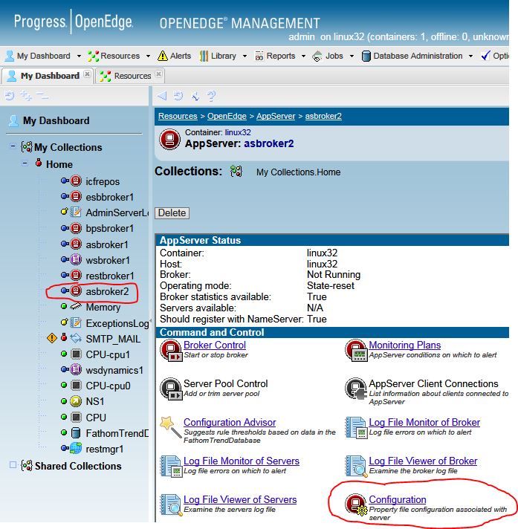Click the Log File Monitor of Broker icon
The width and height of the screenshot is (518, 529).
click(356, 427)
